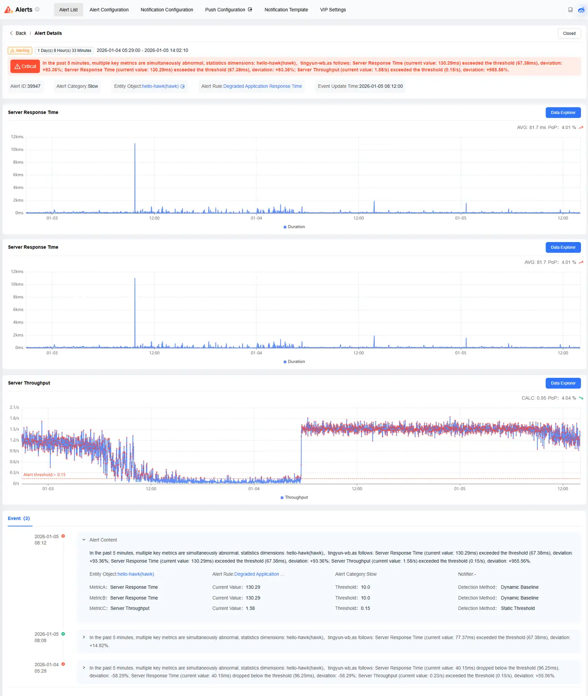This screenshot has width=588, height=696.
Task: Go Back to alert list
Action: pos(21,33)
